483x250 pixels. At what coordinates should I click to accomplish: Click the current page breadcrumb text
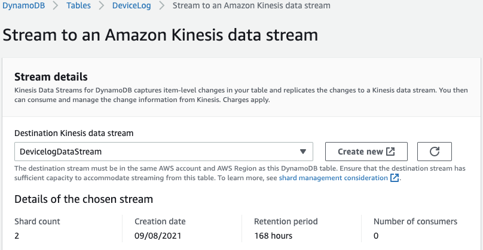tap(251, 5)
